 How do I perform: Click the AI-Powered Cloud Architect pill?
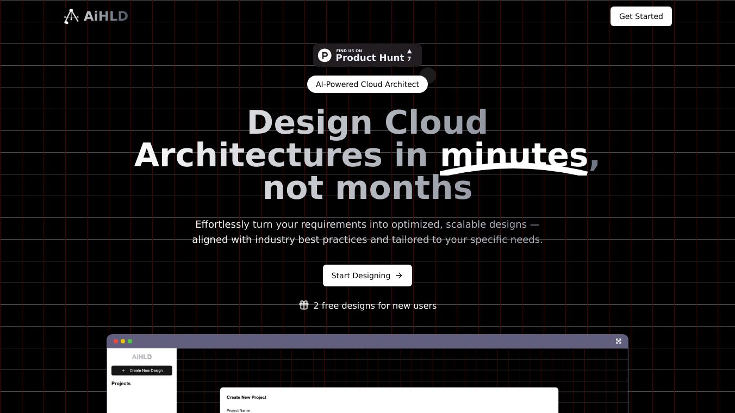tap(367, 84)
